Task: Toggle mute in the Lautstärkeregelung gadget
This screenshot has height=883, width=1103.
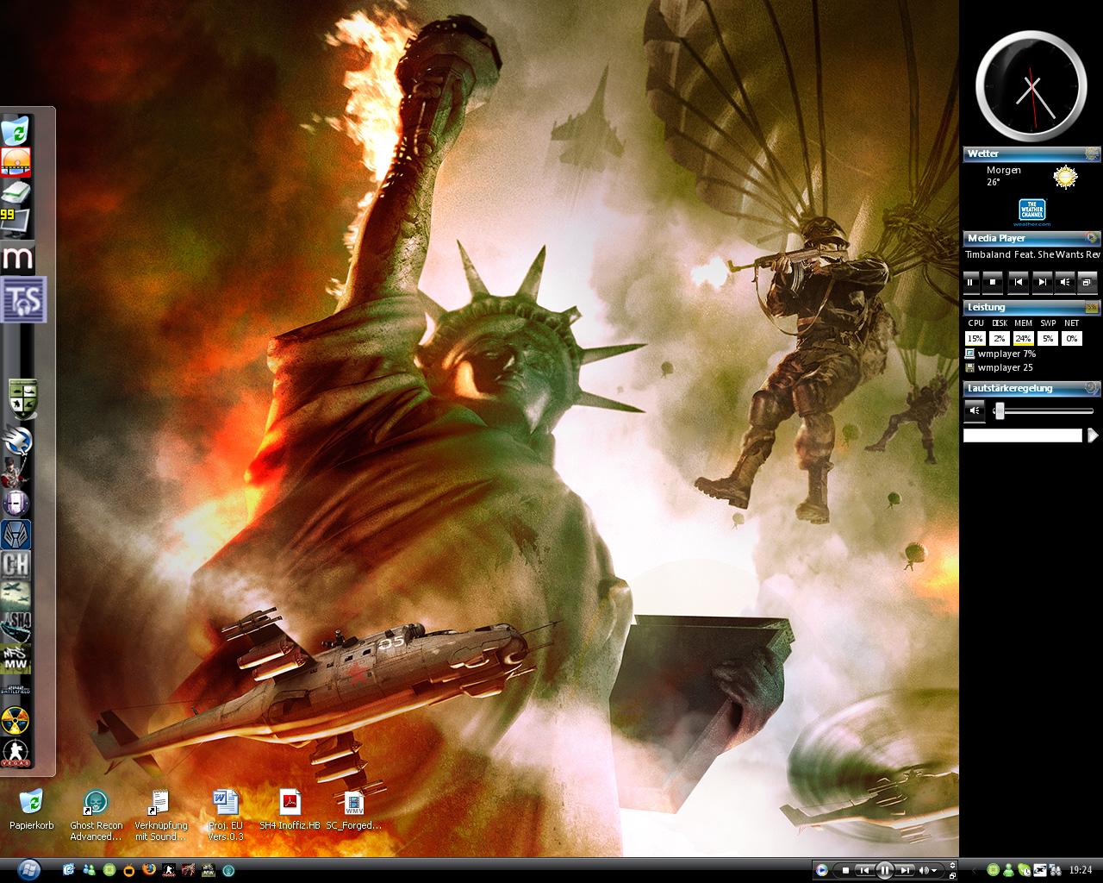Action: click(x=974, y=410)
